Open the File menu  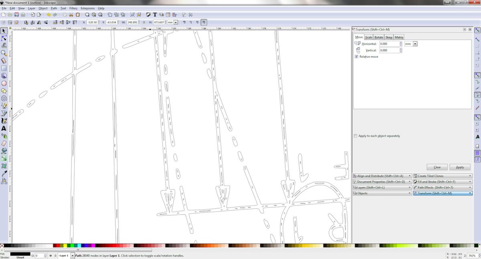[x=4, y=8]
